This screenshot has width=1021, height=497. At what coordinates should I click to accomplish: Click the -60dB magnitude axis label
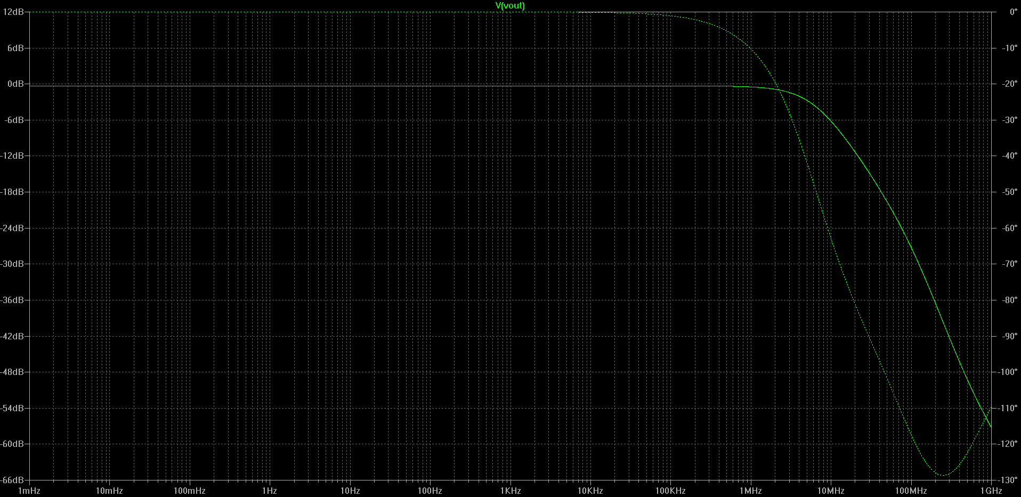pyautogui.click(x=12, y=444)
